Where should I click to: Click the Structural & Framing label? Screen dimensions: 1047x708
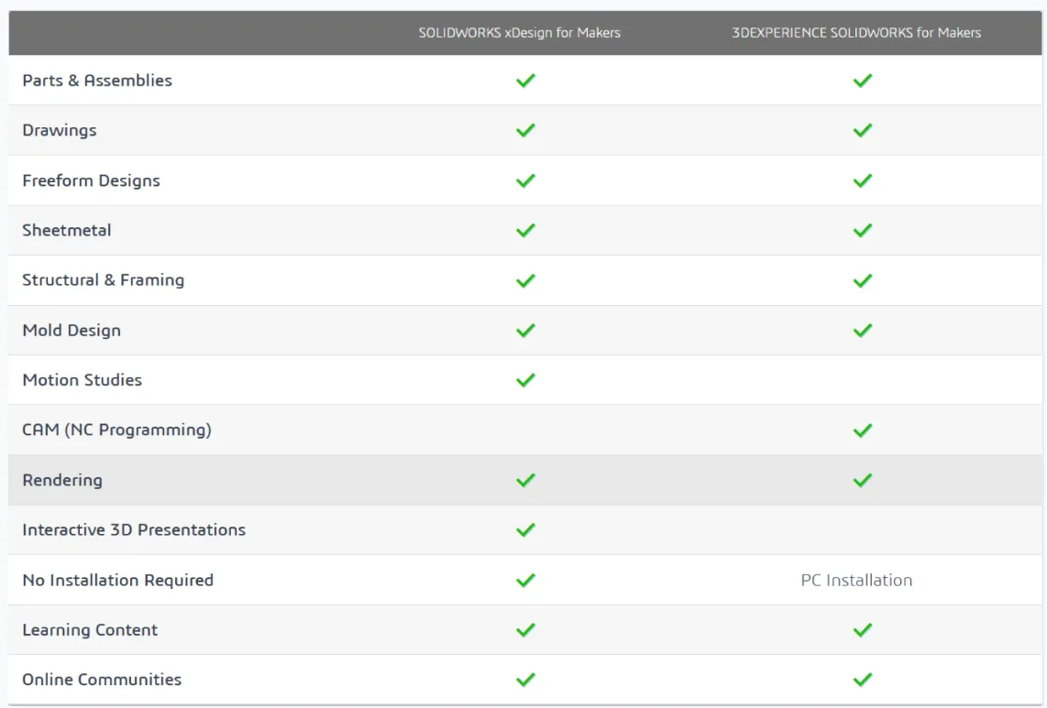[104, 280]
